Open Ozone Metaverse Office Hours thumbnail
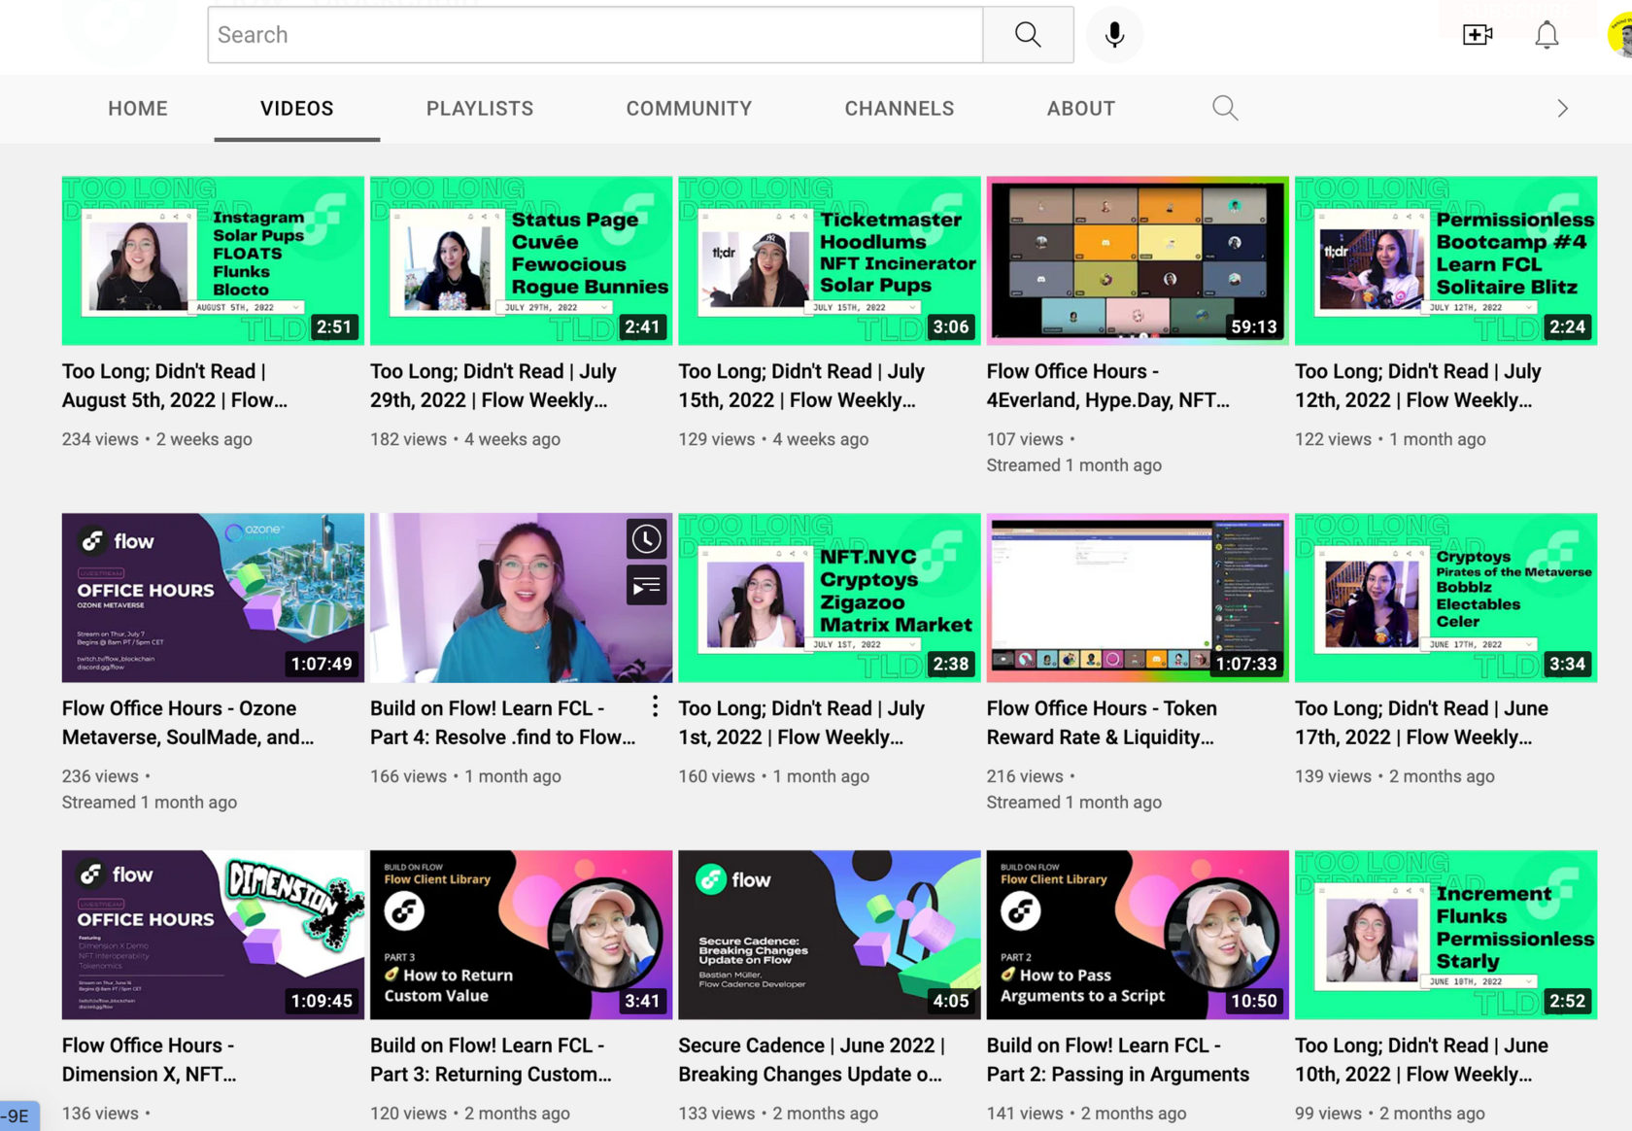This screenshot has height=1131, width=1632. [213, 598]
